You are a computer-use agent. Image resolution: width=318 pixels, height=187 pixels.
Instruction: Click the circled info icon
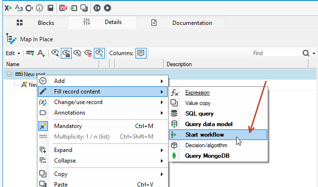click(39, 8)
